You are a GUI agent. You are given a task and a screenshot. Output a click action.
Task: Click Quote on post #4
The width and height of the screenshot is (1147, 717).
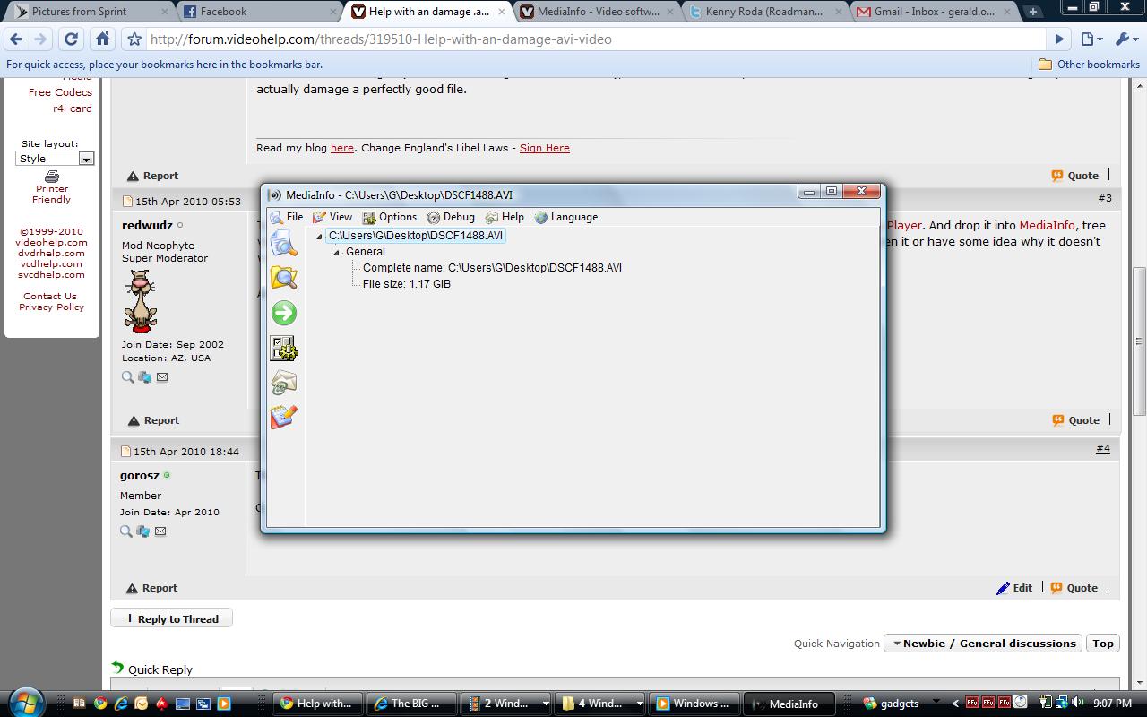1074,588
